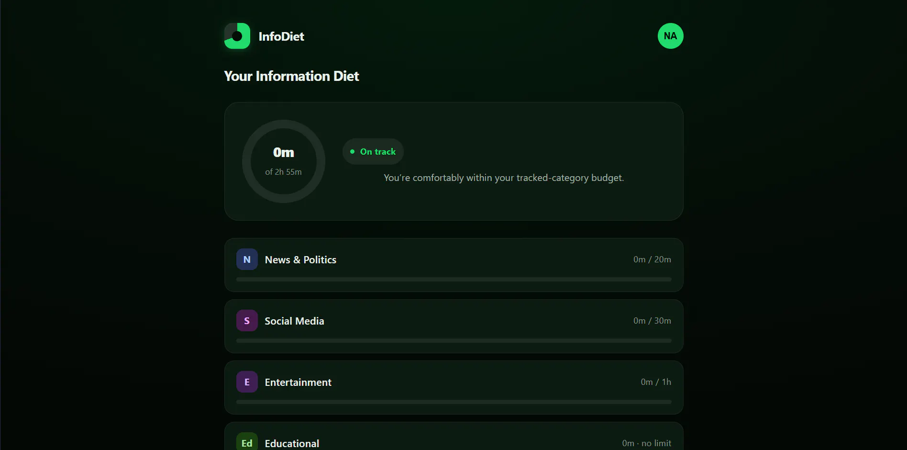
Task: Click the News & Politics progress bar
Action: point(453,280)
